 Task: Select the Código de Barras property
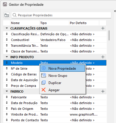(24, 74)
